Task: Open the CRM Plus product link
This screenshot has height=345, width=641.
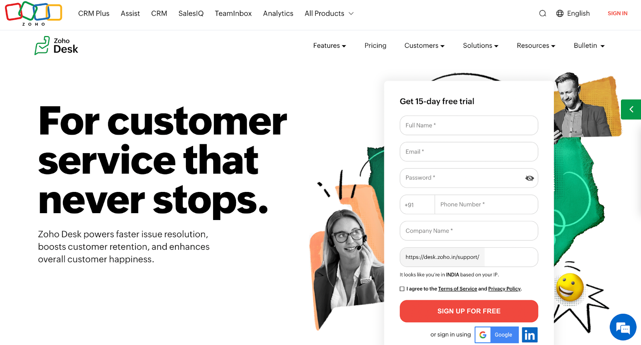Action: coord(94,14)
